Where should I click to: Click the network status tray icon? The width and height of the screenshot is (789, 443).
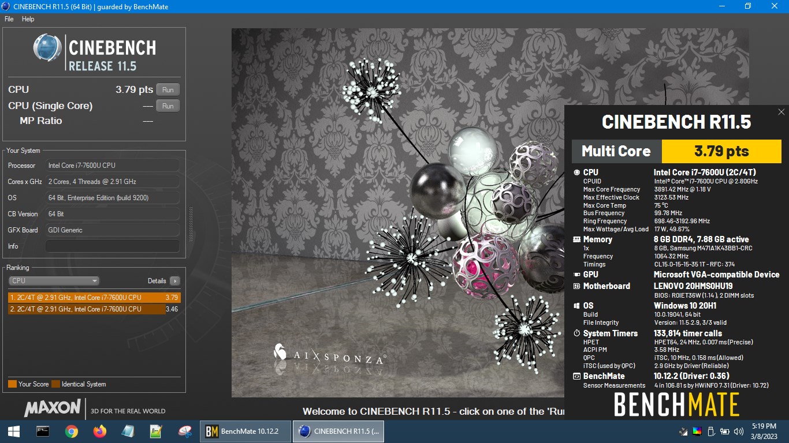pyautogui.click(x=683, y=431)
